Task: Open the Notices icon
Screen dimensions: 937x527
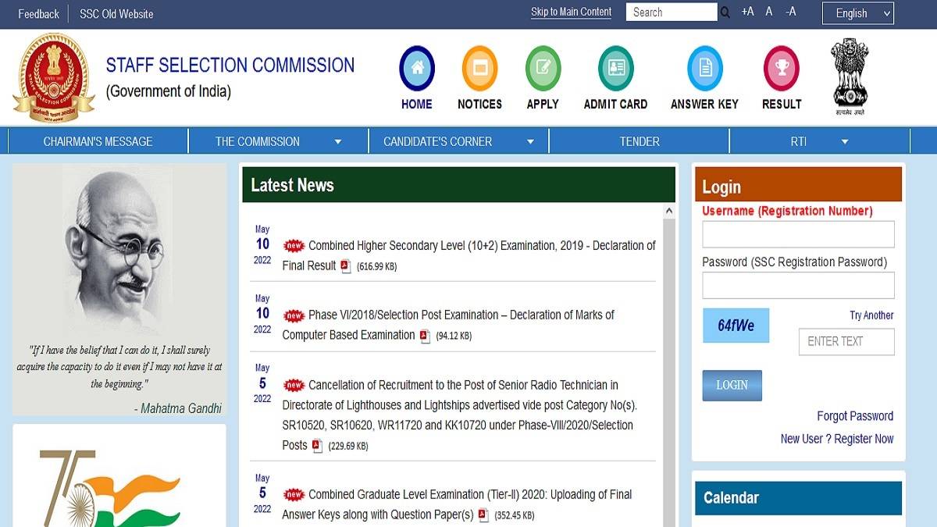Action: tap(479, 69)
